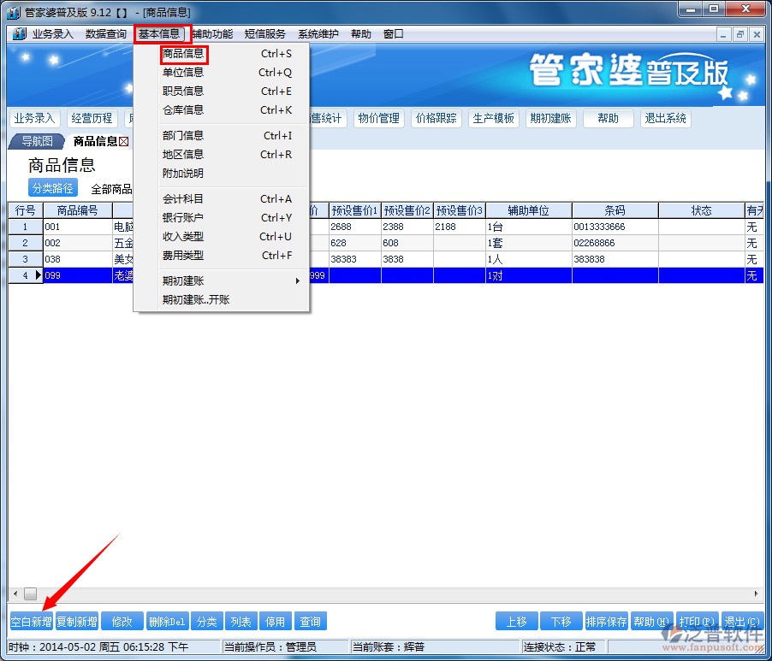The width and height of the screenshot is (772, 661).
Task: Click the 行号 column header
Action: pyautogui.click(x=26, y=210)
